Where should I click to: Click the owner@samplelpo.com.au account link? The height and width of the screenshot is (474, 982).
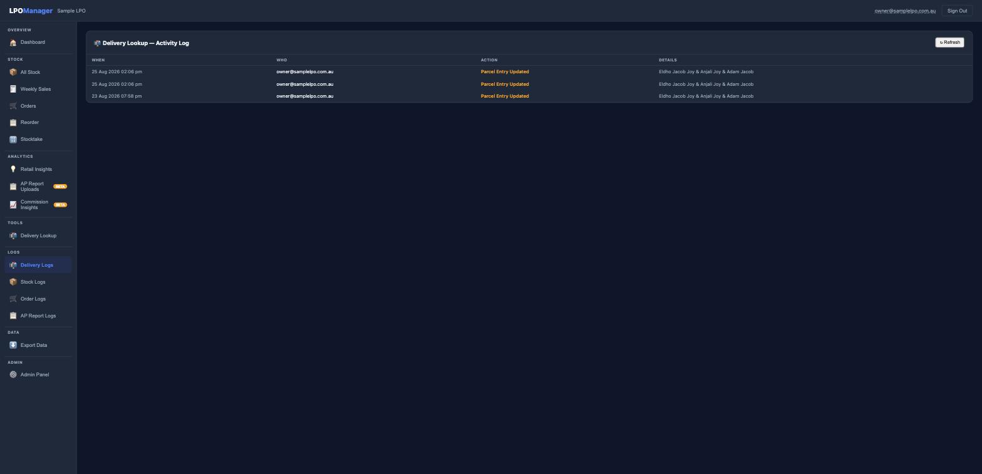click(x=905, y=11)
